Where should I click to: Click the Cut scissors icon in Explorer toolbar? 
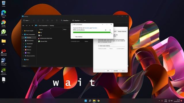(34, 20)
